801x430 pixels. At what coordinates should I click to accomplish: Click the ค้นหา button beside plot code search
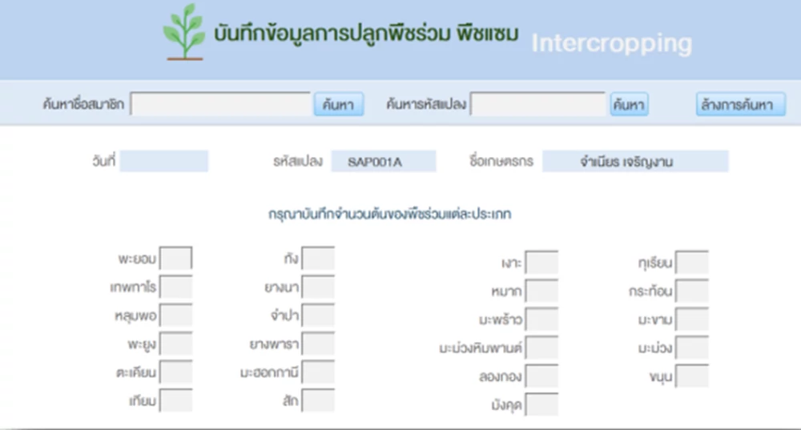629,105
